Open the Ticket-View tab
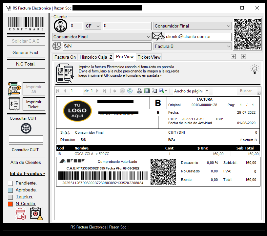 click(x=149, y=57)
